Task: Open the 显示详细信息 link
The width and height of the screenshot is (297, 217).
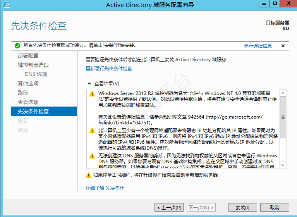Action: pyautogui.click(x=258, y=46)
